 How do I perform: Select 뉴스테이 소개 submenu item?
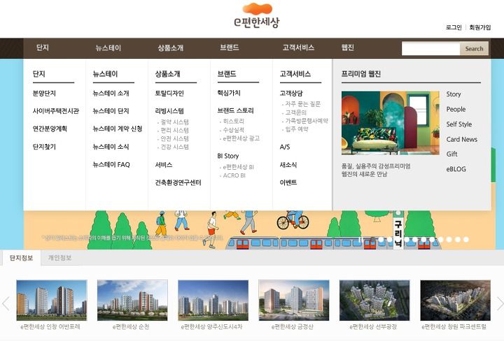tap(111, 94)
